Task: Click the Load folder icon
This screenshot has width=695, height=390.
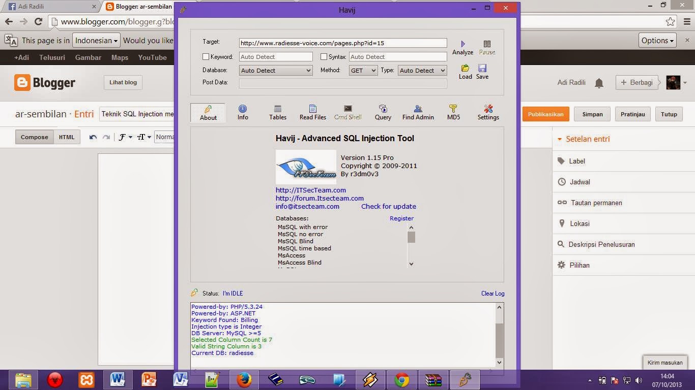Action: pos(465,68)
